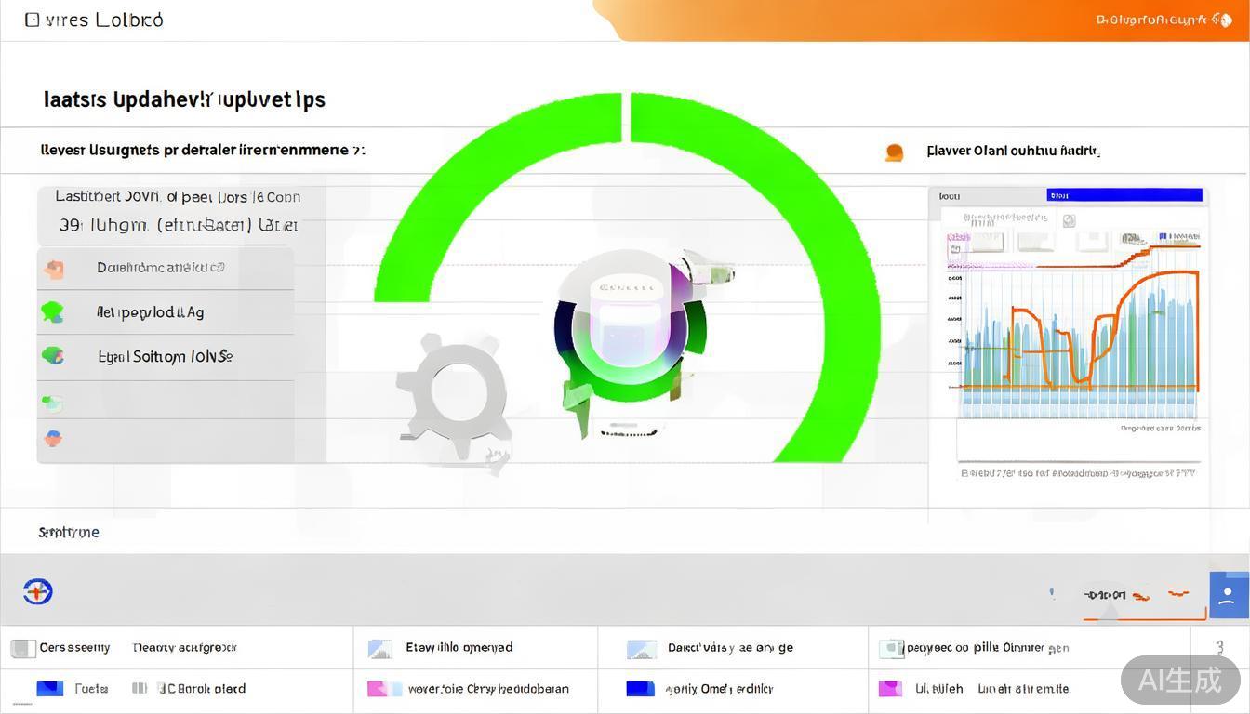Click the top-left application title text
This screenshot has width=1250, height=714.
tap(94, 20)
